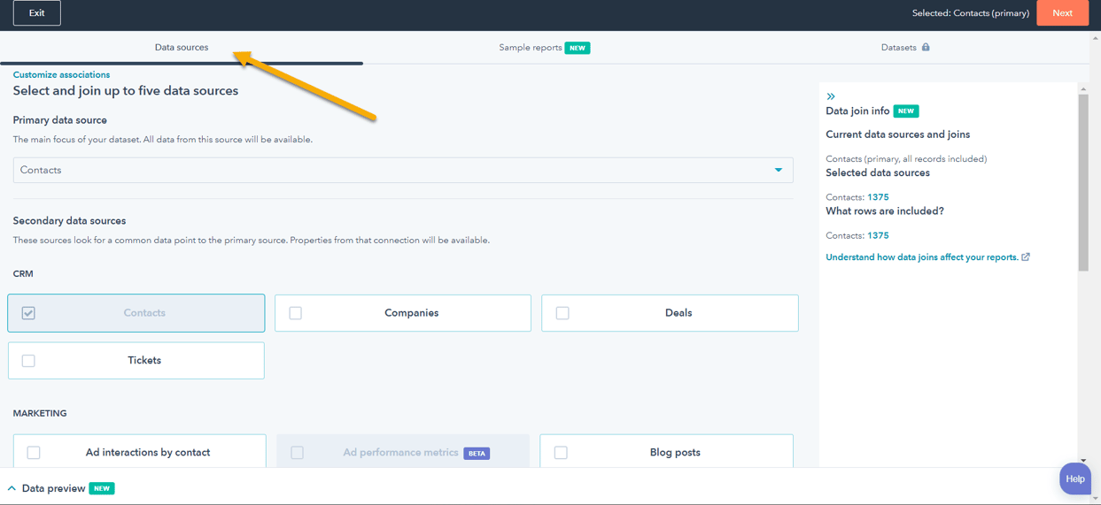Image resolution: width=1101 pixels, height=505 pixels.
Task: Click the side panel scrollbar down arrow
Action: click(x=1083, y=461)
